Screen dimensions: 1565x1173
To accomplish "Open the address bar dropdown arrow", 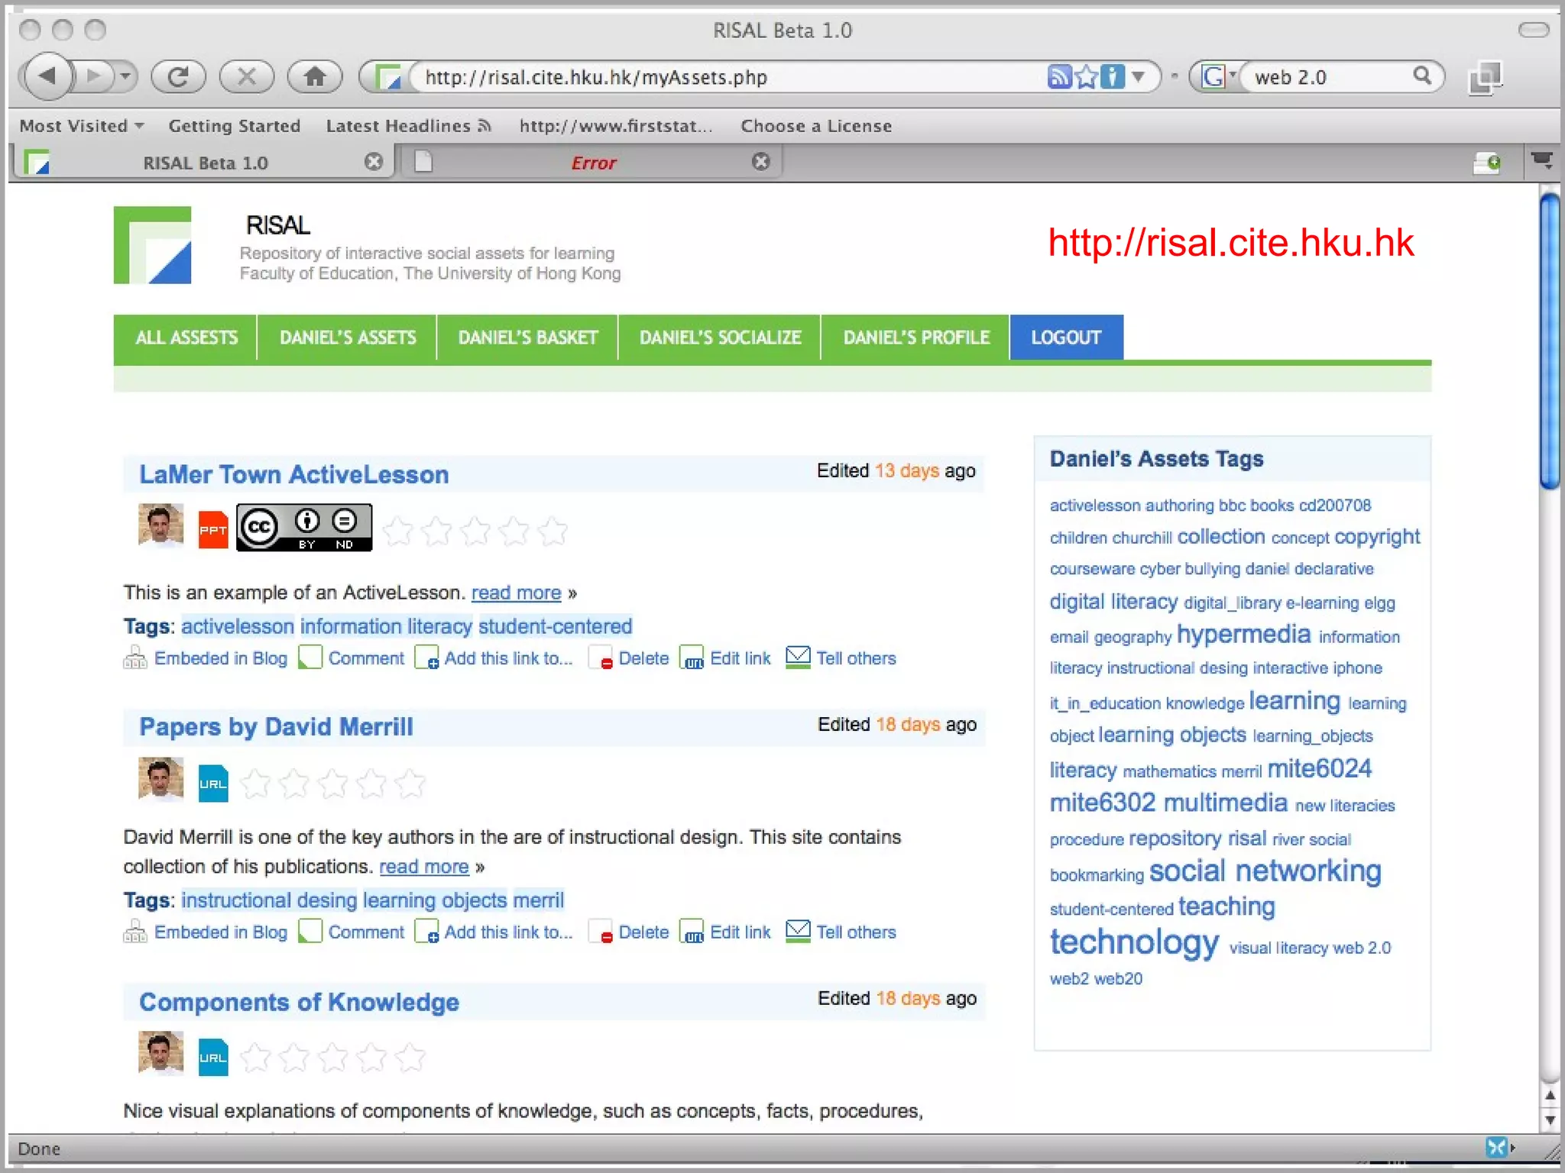I will pos(1139,76).
